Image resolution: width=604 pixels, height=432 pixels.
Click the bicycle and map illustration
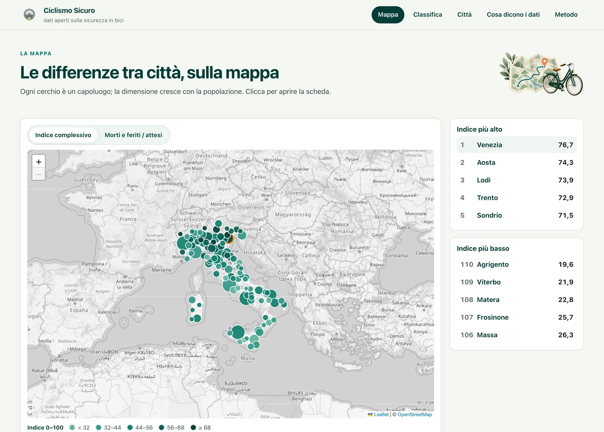click(x=541, y=74)
